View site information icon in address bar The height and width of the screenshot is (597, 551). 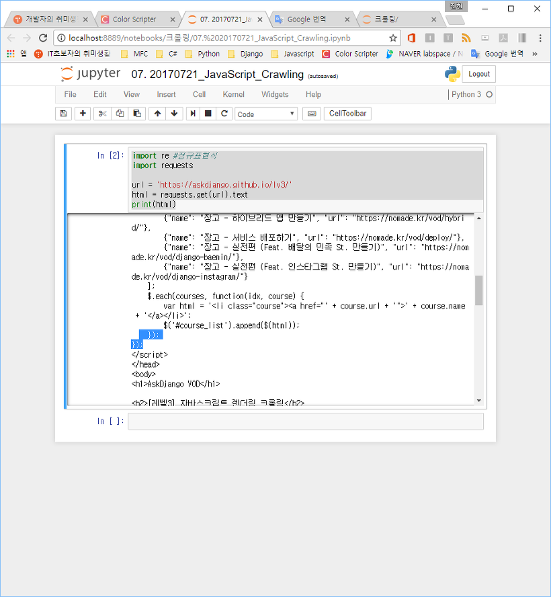(61, 38)
